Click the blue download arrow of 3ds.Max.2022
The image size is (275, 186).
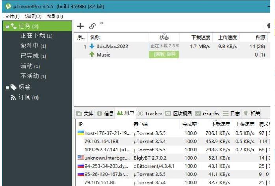92,46
